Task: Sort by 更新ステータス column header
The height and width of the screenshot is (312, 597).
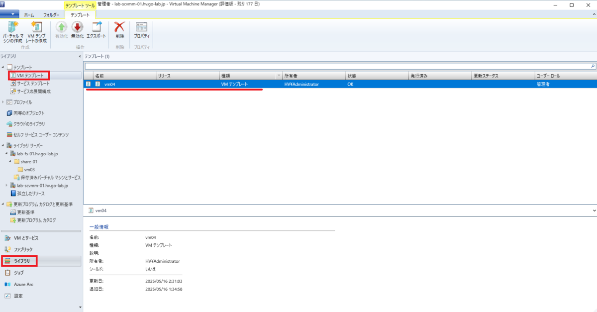Action: coord(503,76)
